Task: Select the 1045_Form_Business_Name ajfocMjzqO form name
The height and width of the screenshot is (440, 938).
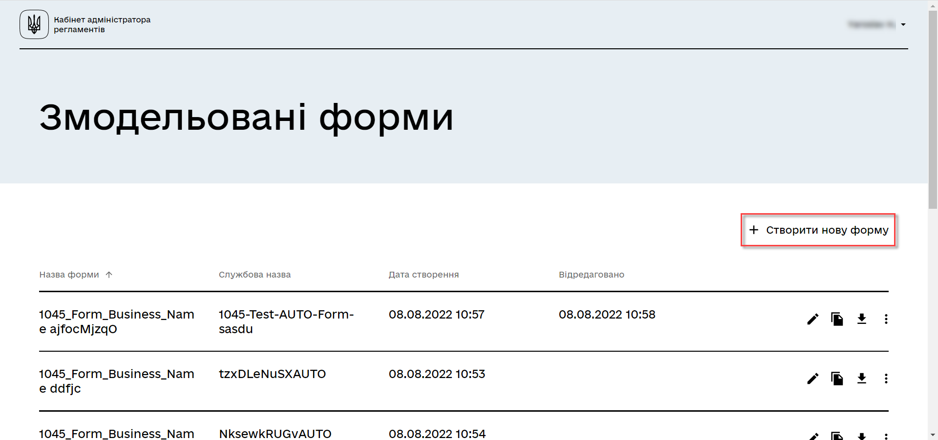Action: [x=116, y=321]
